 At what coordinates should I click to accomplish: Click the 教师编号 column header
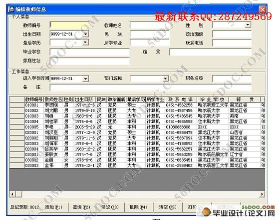34,99
